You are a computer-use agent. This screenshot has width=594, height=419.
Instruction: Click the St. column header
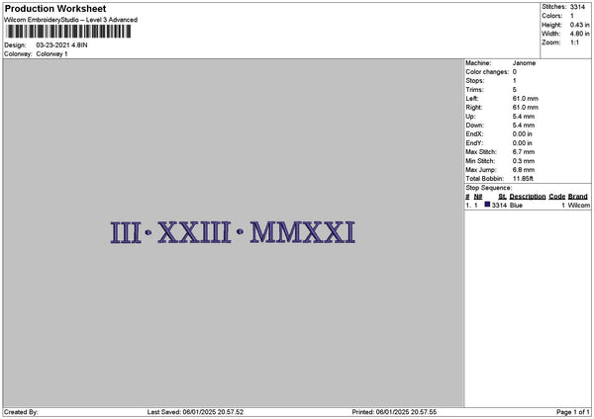pyautogui.click(x=502, y=197)
